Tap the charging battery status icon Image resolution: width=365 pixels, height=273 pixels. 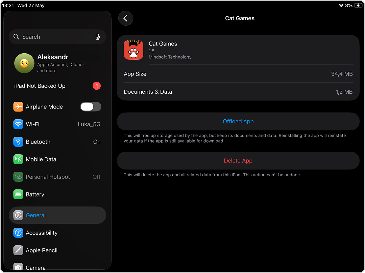pos(358,5)
